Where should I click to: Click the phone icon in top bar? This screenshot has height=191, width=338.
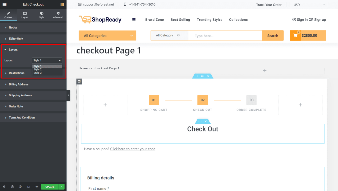(125, 4)
